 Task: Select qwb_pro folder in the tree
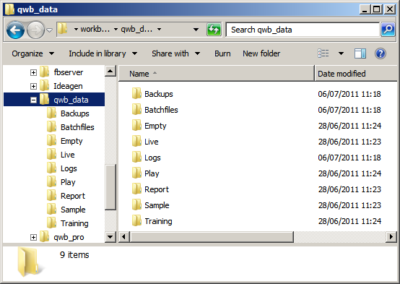click(x=69, y=237)
